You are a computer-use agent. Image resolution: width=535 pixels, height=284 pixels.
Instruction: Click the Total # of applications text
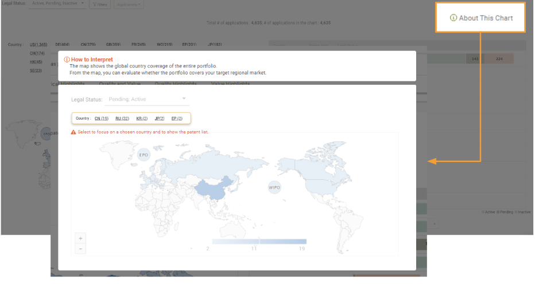[x=269, y=23]
